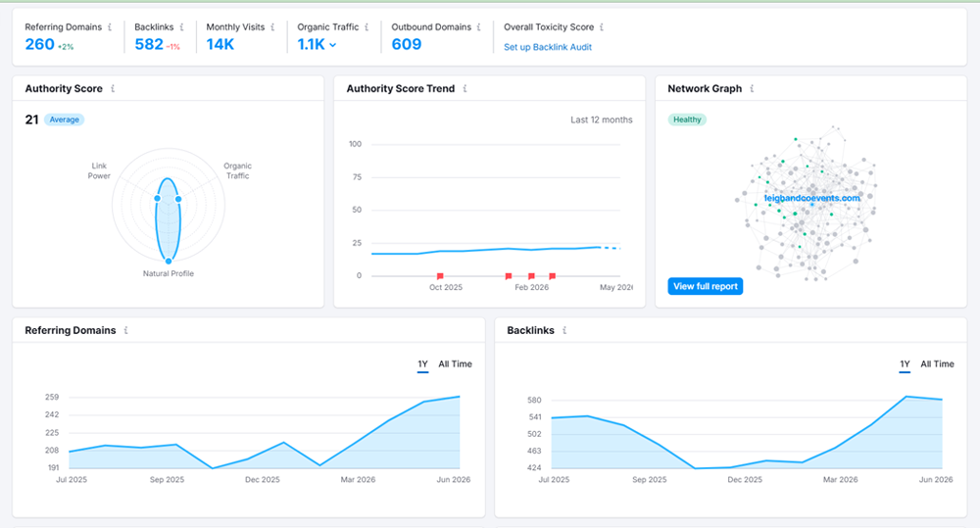Click the domain label in the Network Graph
The image size is (980, 528).
coord(811,198)
